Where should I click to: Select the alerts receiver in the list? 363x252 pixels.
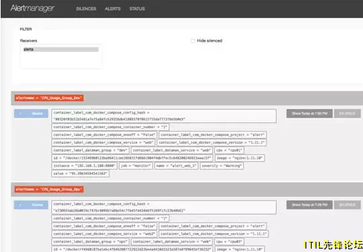(x=61, y=49)
